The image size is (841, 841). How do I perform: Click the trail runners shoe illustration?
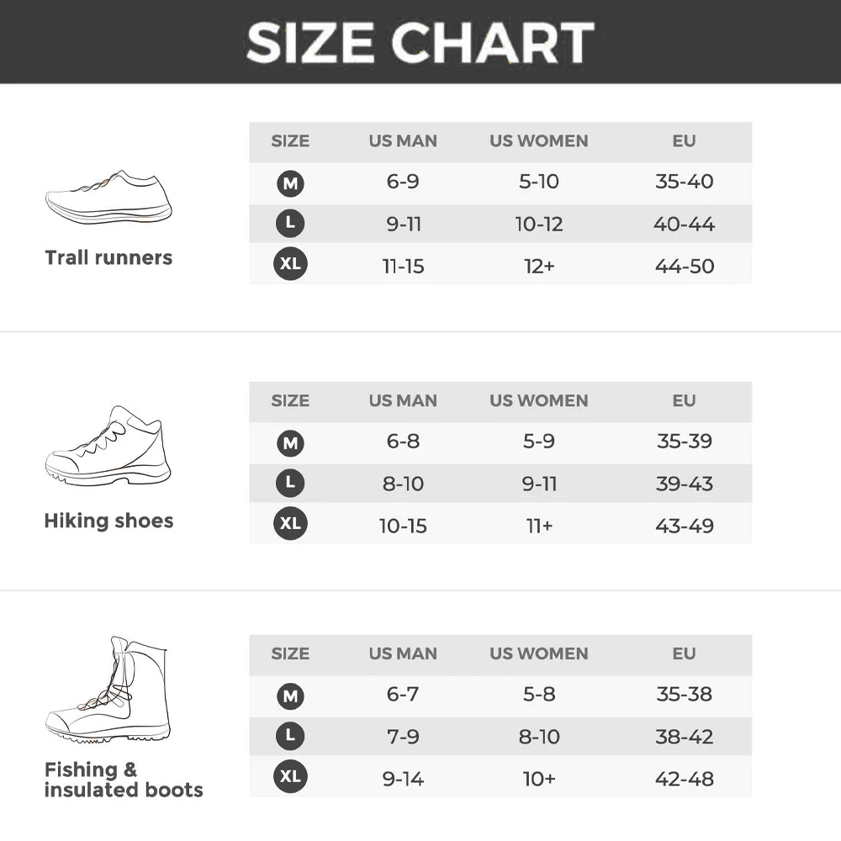coord(108,197)
